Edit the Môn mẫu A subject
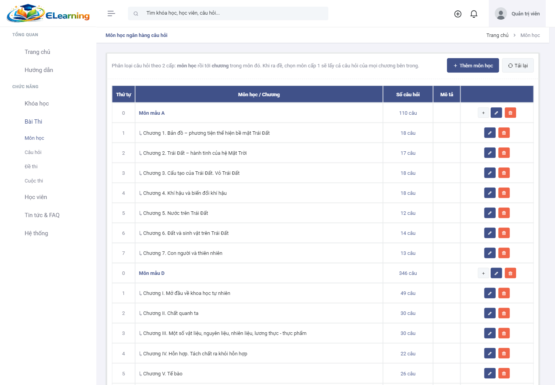This screenshot has height=385, width=555. (496, 113)
